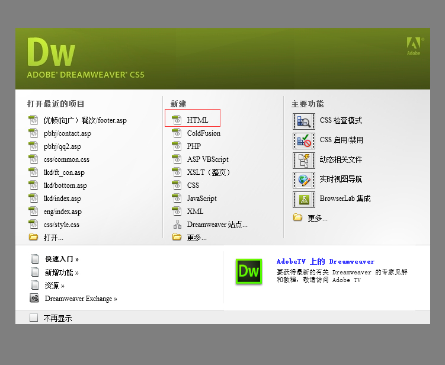Click the CSS 启用/禁用 feature icon
Viewport: 445px width, 365px height.
303,140
